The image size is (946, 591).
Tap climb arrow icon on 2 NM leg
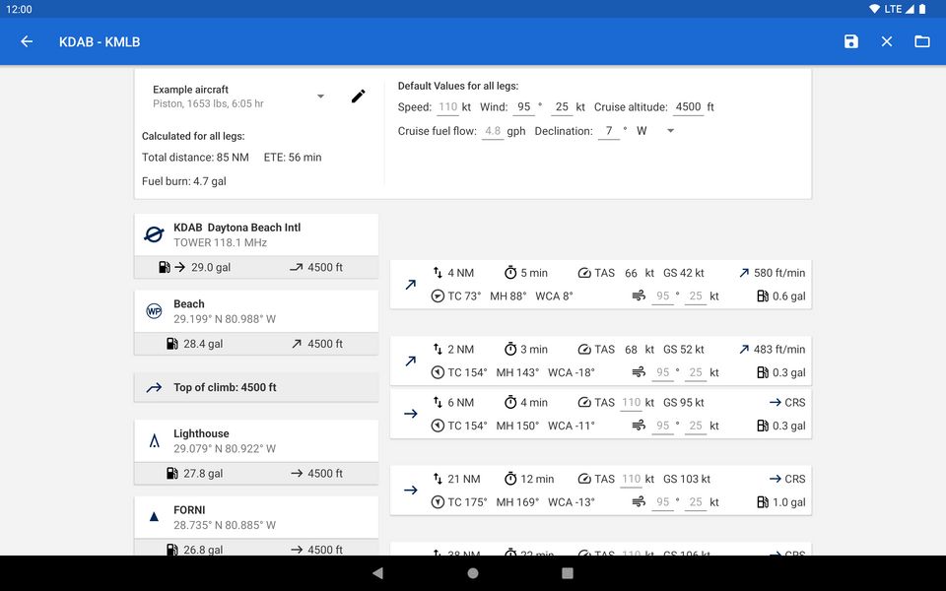pos(411,361)
